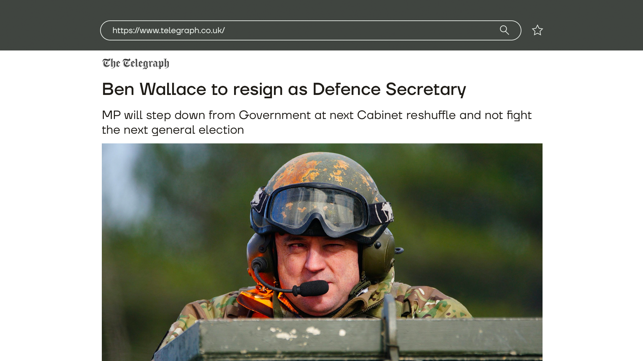The image size is (643, 361).
Task: Click 'telegraph.co.uk' text in the URL
Action: click(x=191, y=30)
